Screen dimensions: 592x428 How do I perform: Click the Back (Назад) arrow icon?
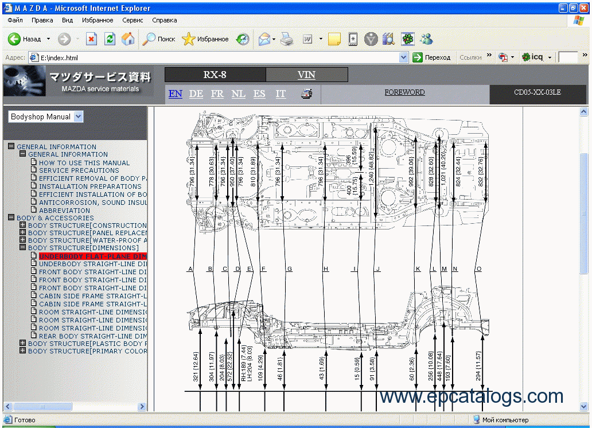tap(14, 39)
